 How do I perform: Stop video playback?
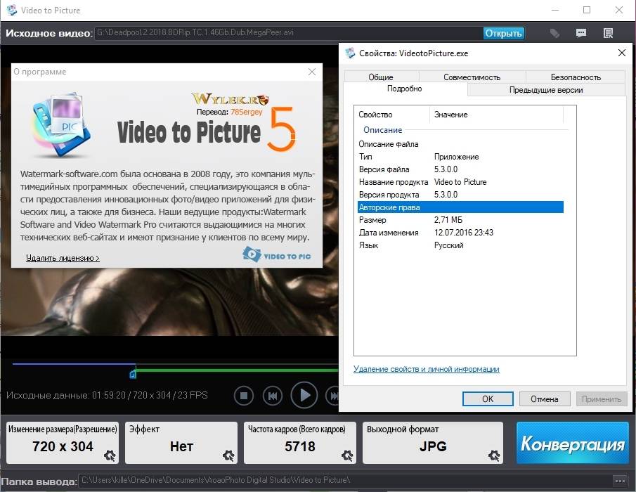(244, 396)
